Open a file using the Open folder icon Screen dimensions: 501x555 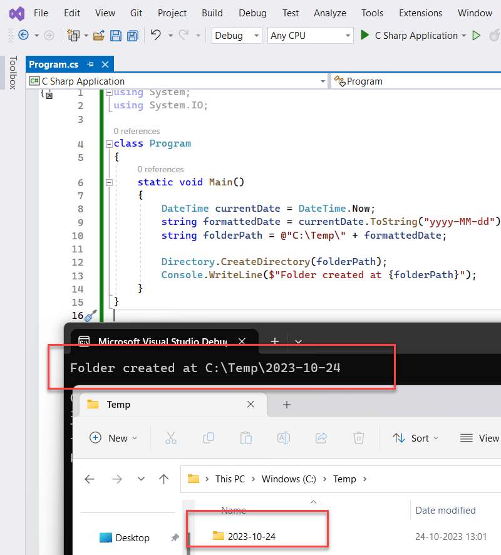point(100,36)
